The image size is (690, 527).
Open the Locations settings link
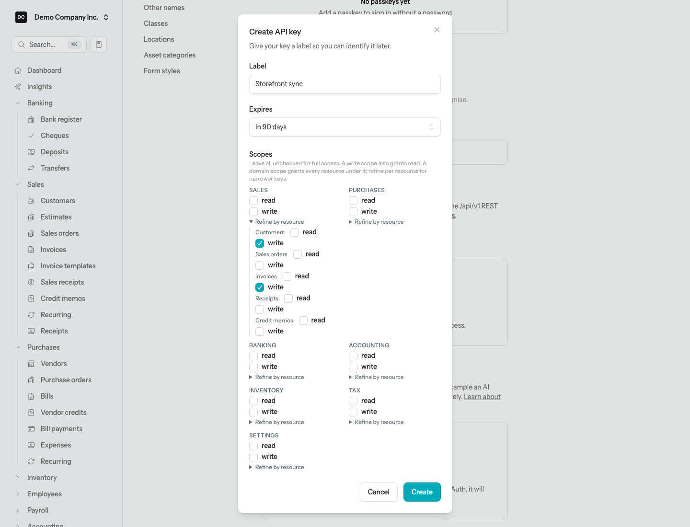(x=159, y=39)
